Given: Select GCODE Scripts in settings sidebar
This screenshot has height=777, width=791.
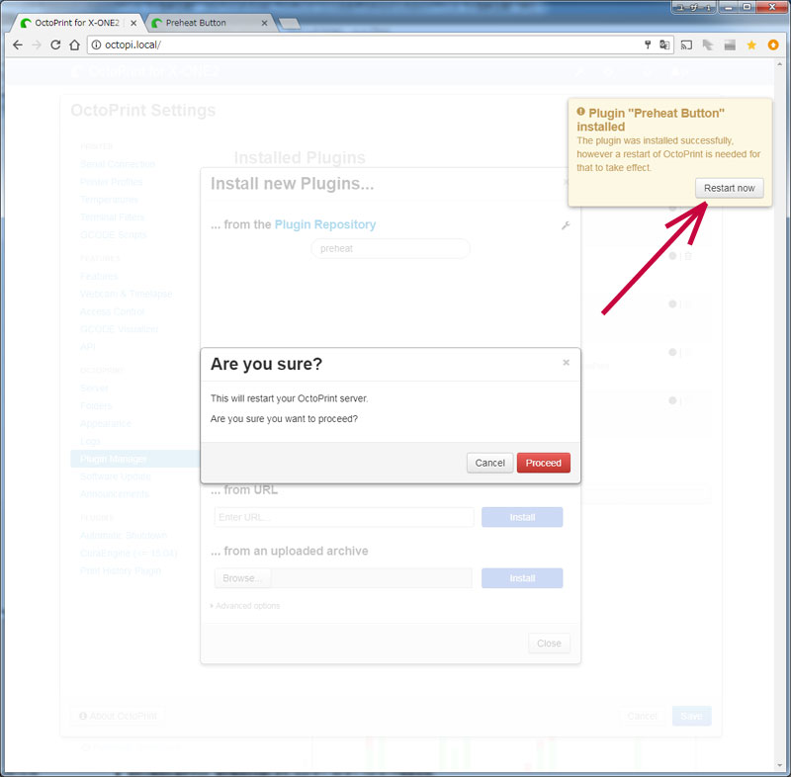Looking at the screenshot, I should 114,235.
